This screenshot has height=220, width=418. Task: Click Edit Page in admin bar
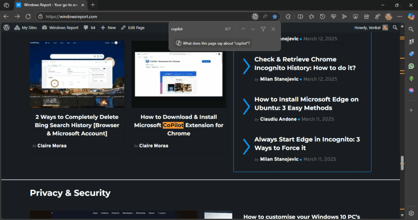(133, 27)
